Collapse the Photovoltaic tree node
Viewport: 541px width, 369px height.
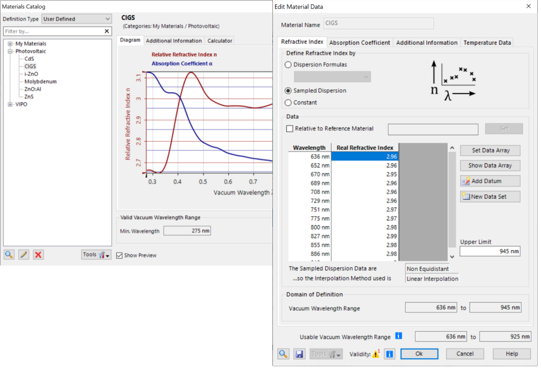coord(10,51)
